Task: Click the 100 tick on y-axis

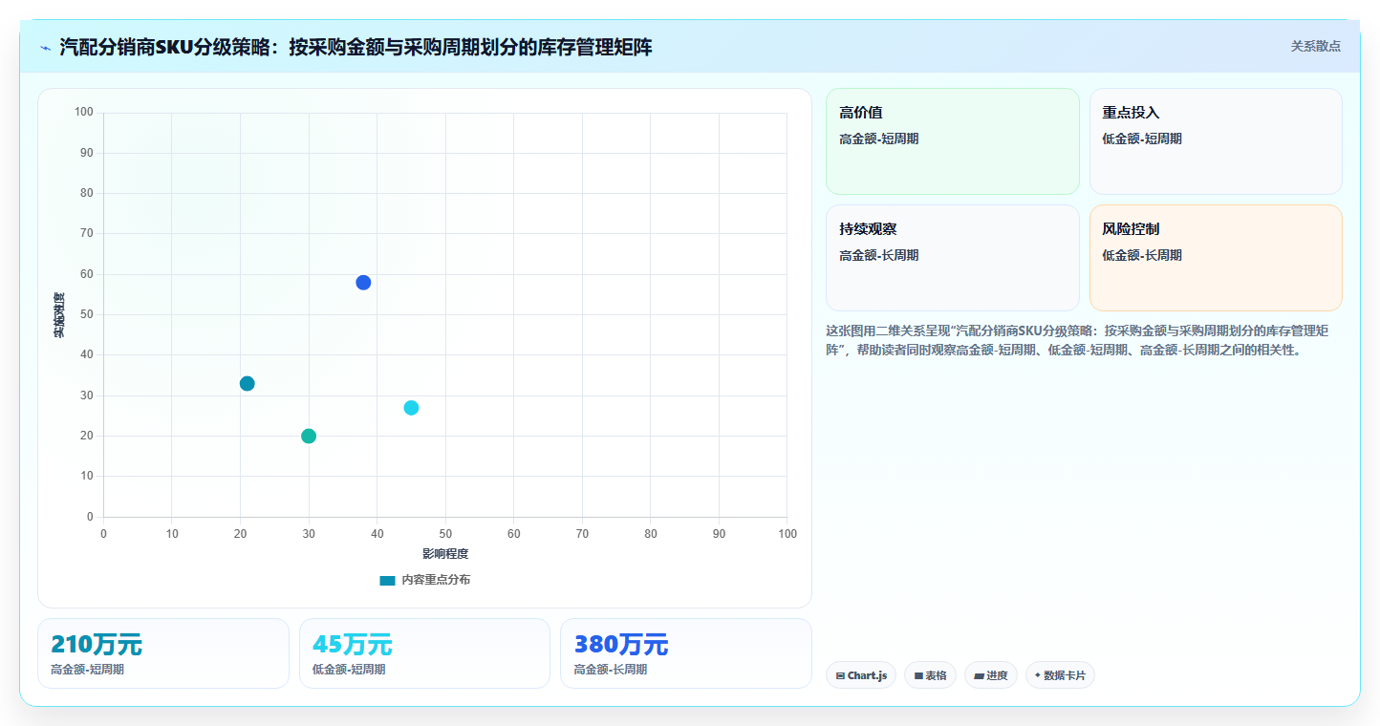Action: [84, 113]
